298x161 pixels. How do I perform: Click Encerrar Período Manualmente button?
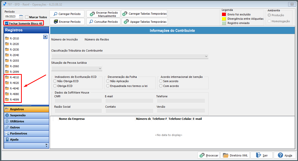coord(103,14)
